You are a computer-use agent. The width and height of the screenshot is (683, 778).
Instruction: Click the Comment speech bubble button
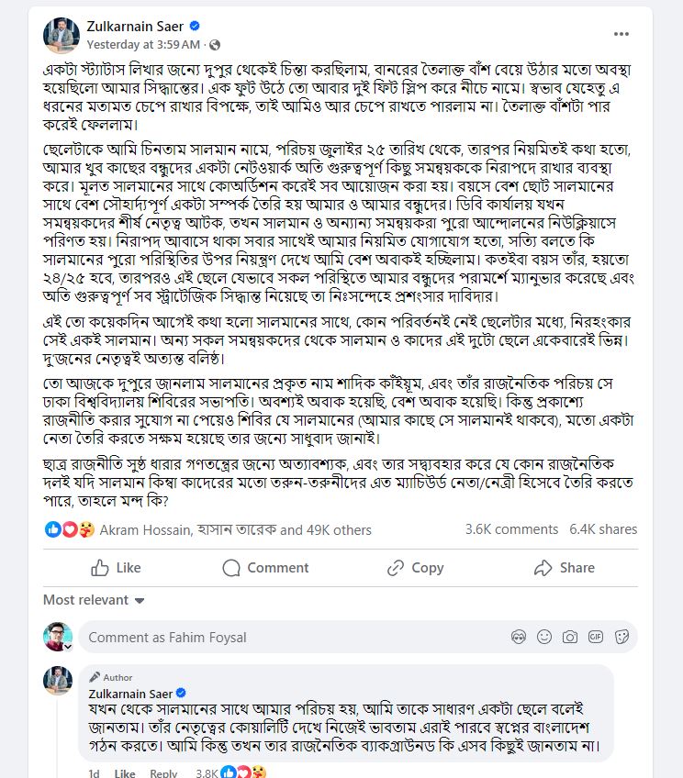[265, 568]
